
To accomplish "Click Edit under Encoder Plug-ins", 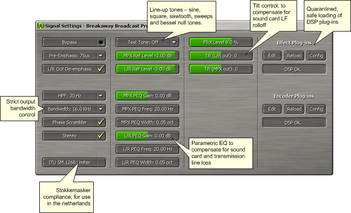I will tap(272, 109).
